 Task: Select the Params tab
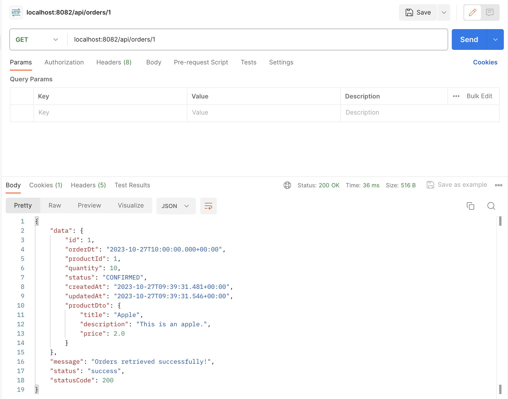coord(21,62)
